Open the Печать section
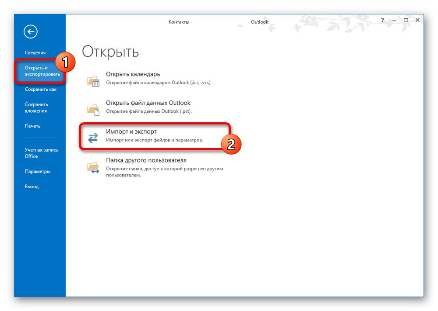The image size is (438, 311). tap(33, 126)
